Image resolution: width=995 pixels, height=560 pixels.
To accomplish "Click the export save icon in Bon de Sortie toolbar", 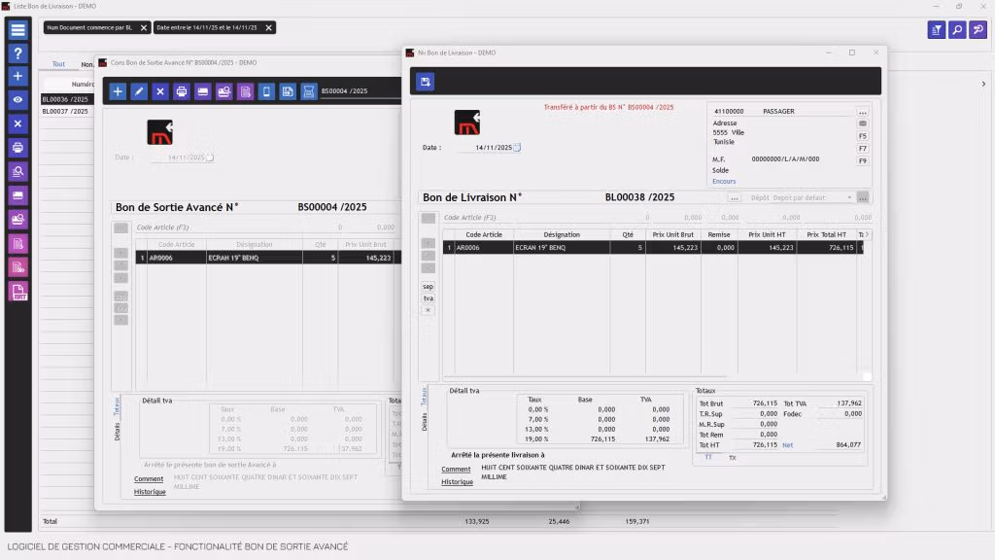I will click(288, 91).
